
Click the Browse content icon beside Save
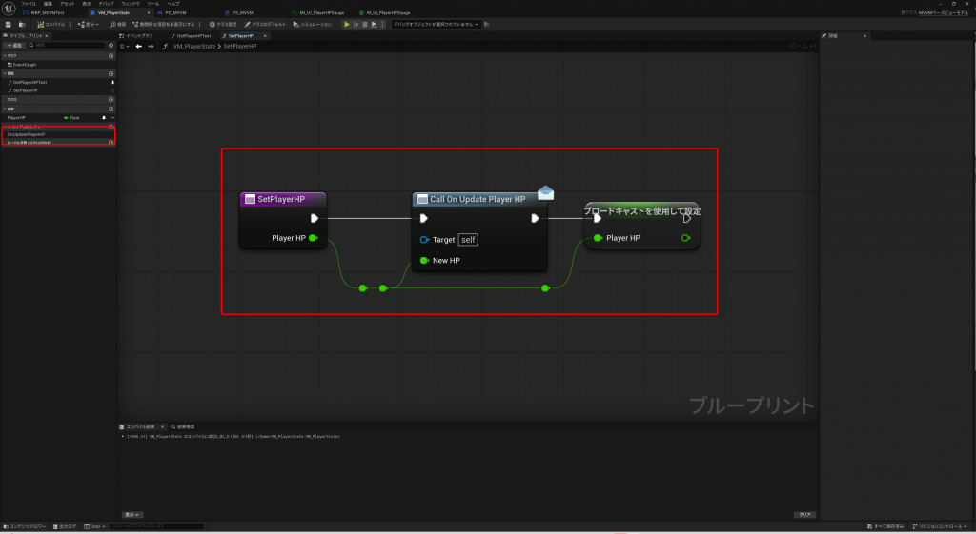[x=20, y=24]
